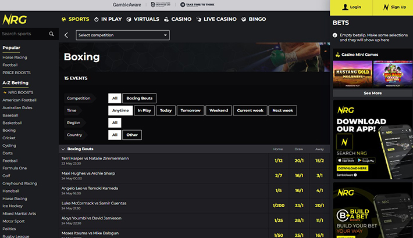Click the NRG logo in header

tap(15, 20)
